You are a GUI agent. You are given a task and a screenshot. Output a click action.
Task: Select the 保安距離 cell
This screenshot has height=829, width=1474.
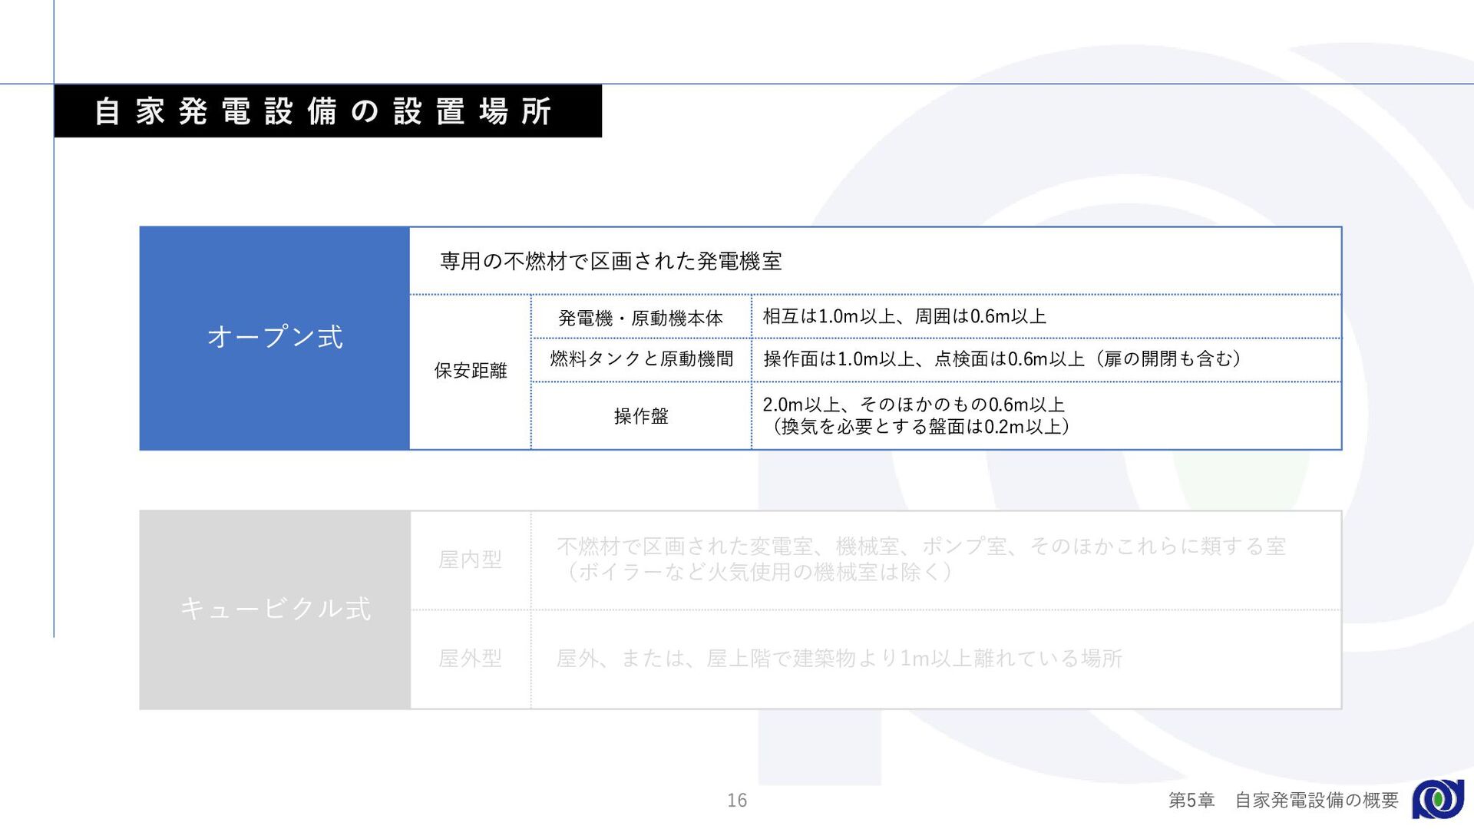[x=471, y=371]
